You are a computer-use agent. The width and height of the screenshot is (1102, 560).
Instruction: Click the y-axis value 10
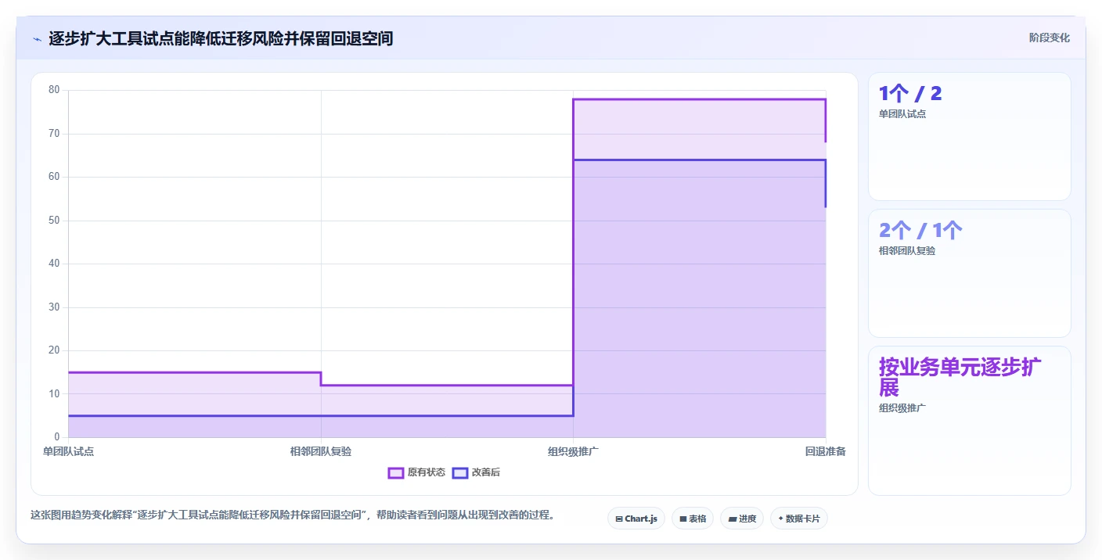click(54, 393)
